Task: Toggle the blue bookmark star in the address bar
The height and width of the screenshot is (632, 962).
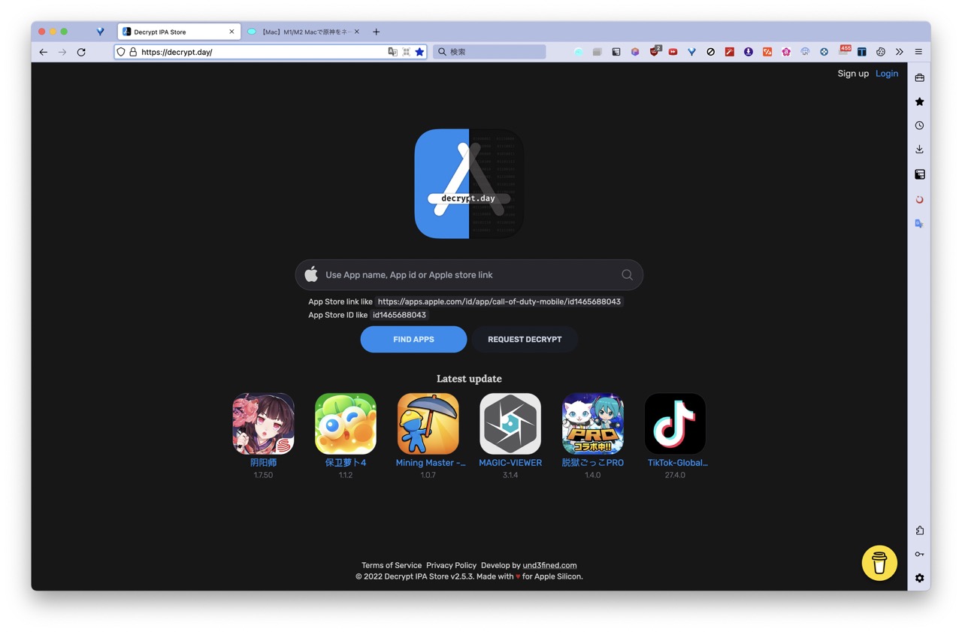Action: click(419, 52)
